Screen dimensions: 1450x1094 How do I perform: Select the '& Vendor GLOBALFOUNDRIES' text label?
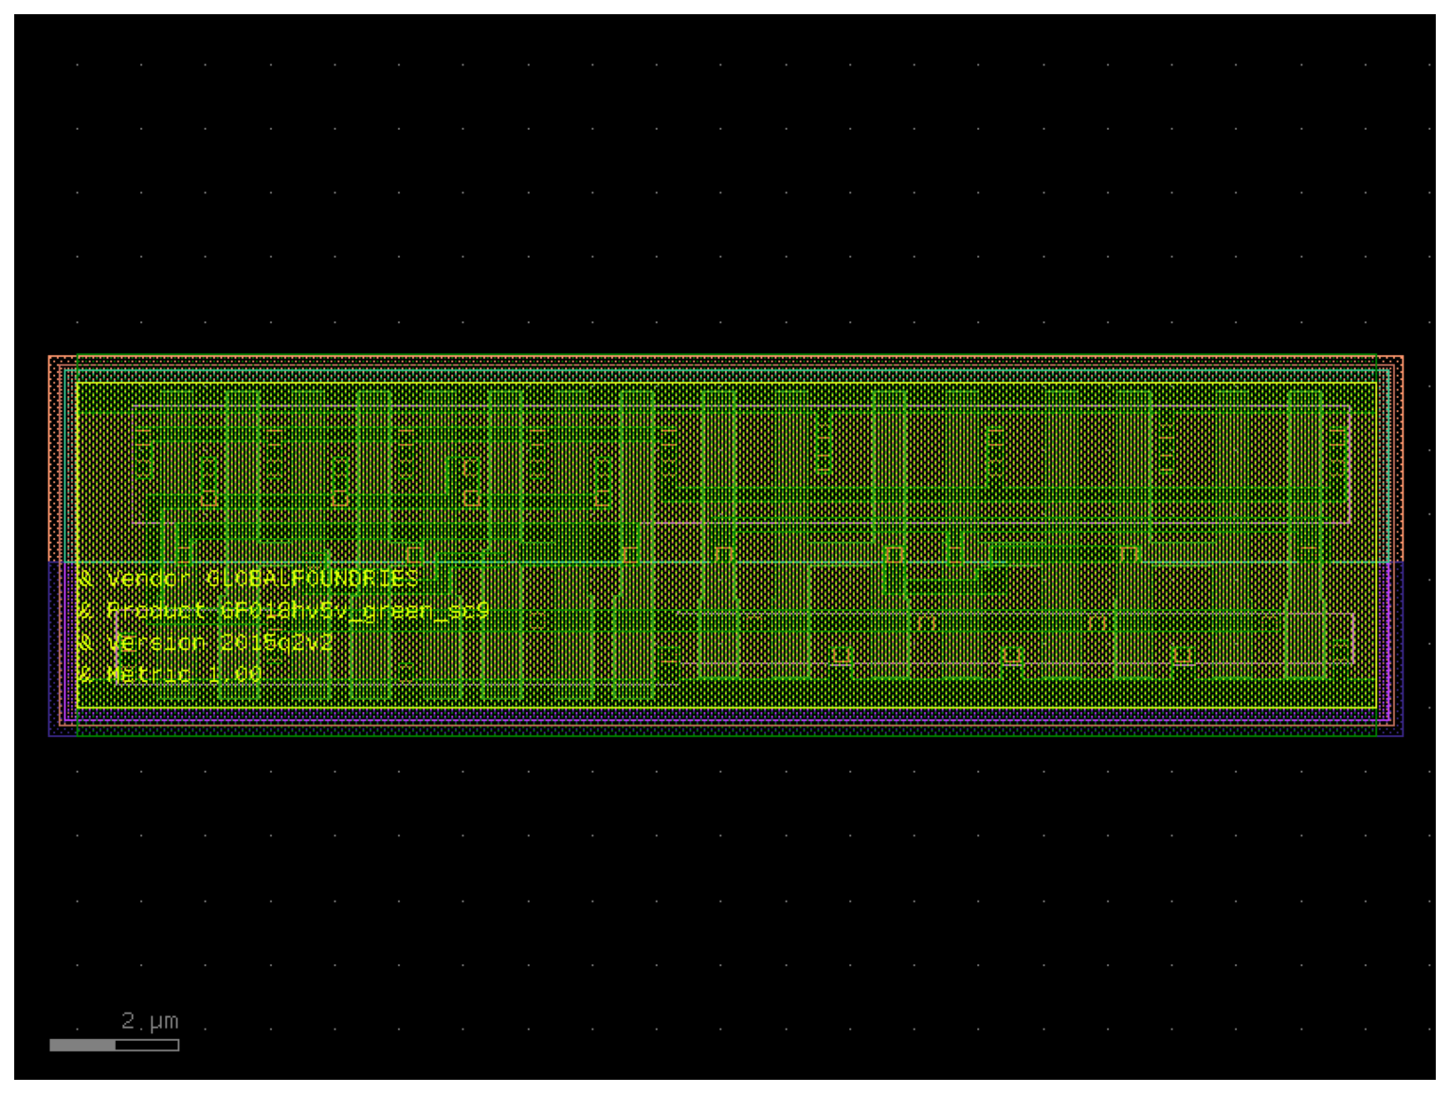(x=248, y=578)
